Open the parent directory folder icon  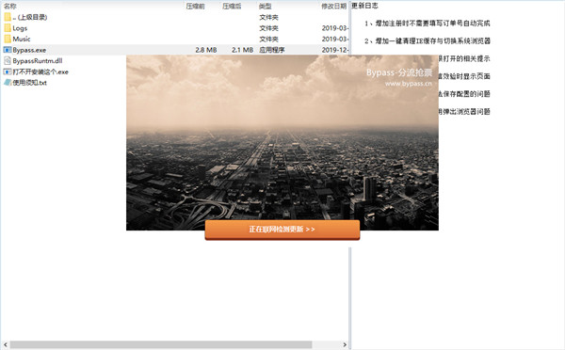8,17
